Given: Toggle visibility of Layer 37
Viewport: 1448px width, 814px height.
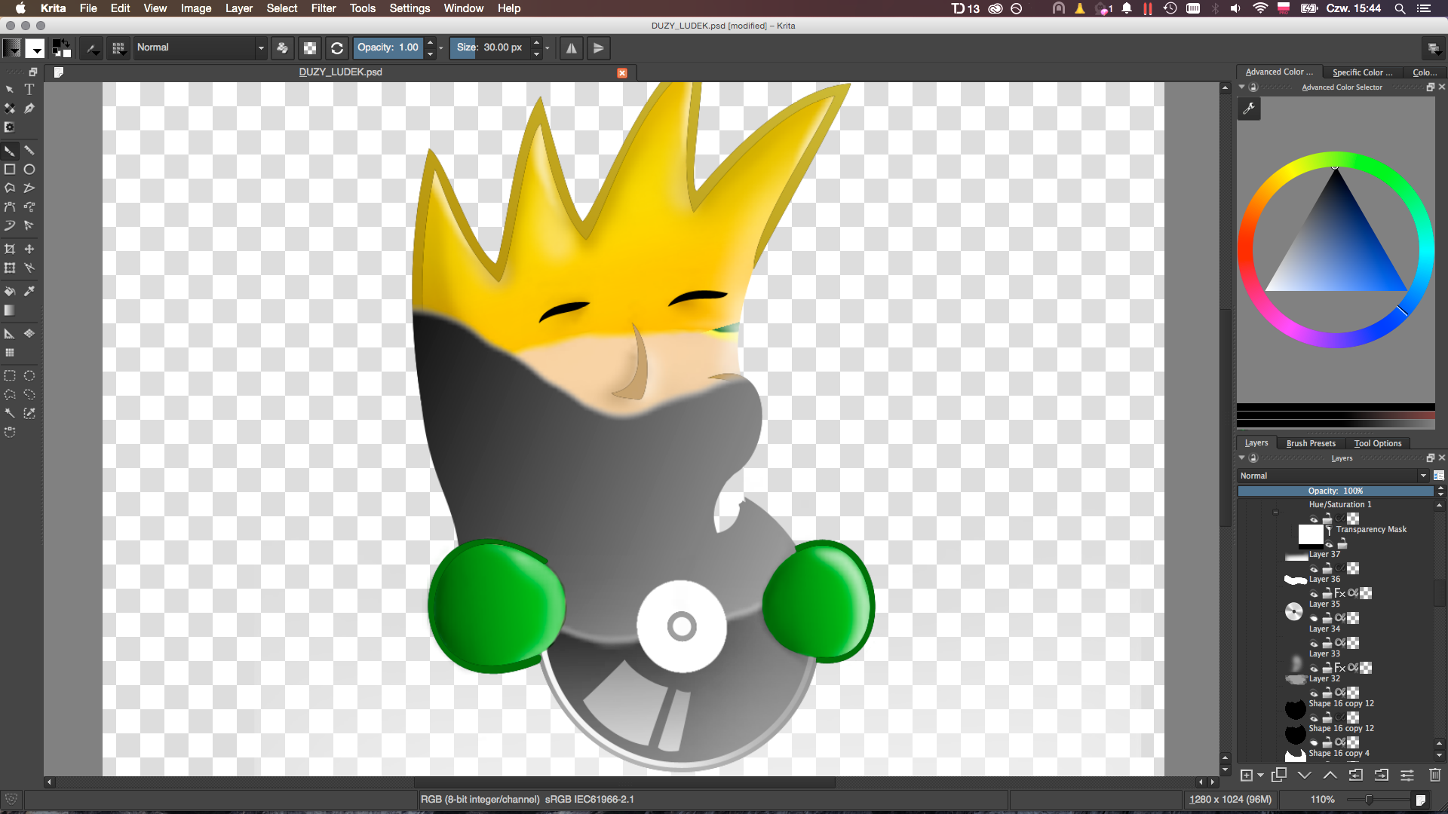Looking at the screenshot, I should point(1314,569).
